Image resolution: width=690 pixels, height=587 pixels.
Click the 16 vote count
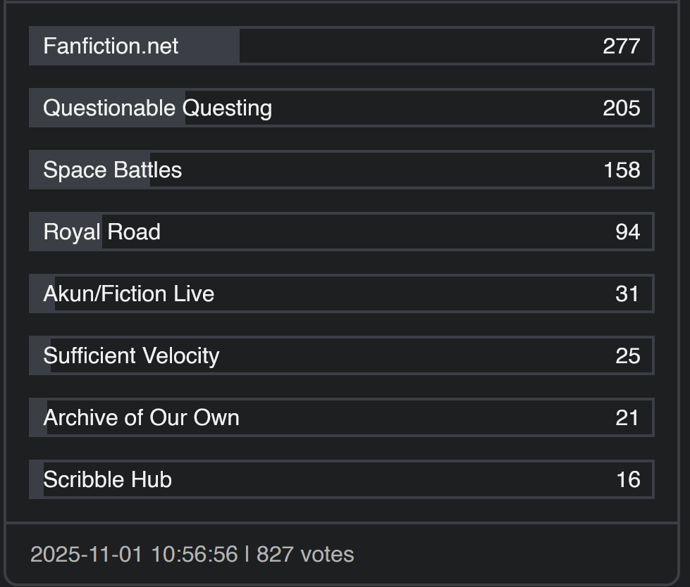click(629, 480)
